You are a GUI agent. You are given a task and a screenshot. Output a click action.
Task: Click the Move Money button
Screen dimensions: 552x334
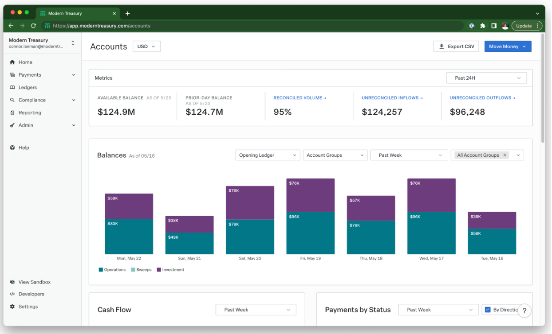tap(508, 46)
